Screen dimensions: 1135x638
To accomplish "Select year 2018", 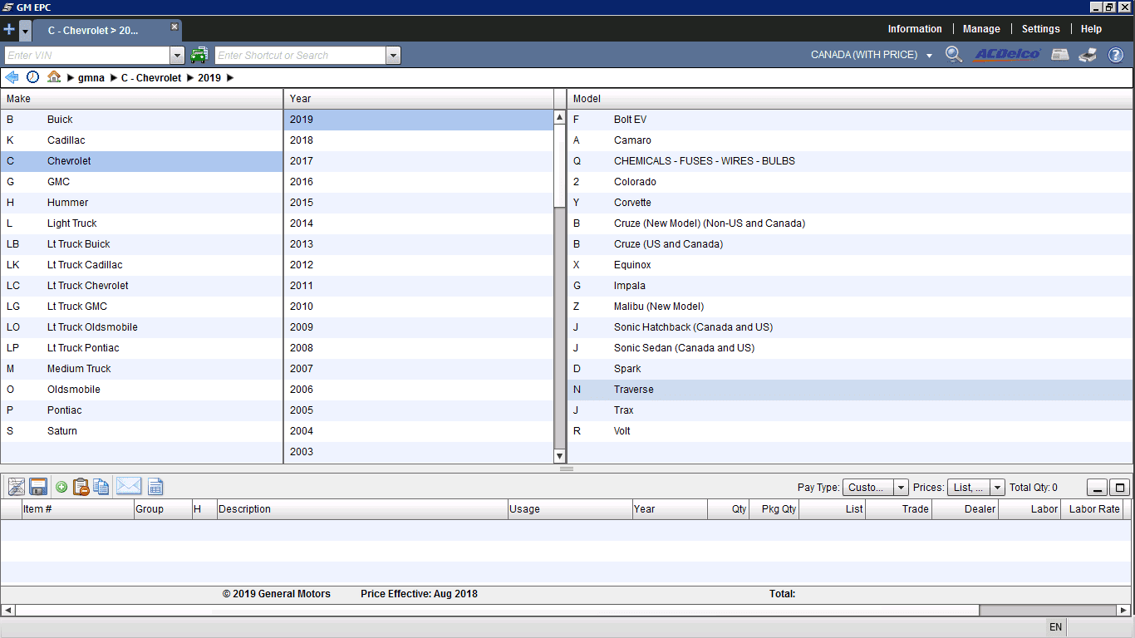I will pos(419,140).
